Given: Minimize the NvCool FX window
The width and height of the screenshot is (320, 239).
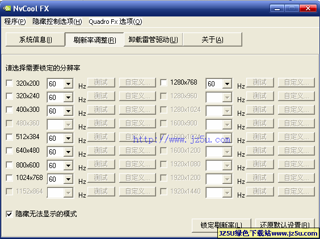Looking at the screenshot, I should 277,9.
